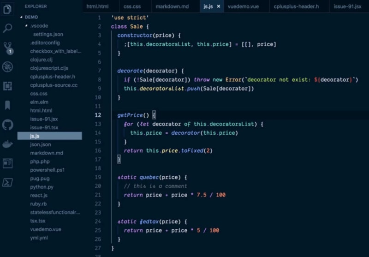Open issue-91.tsx in the explorer
Screen dimensions: 369x257
click(44, 127)
